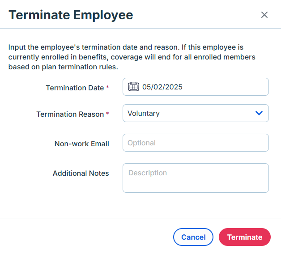Click the instruction paragraph about benefits coverage

pyautogui.click(x=132, y=57)
